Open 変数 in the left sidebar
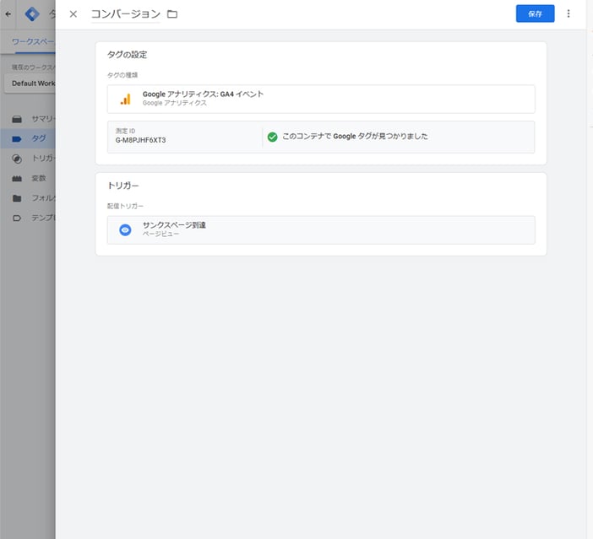Screen dimensions: 593x539 point(28,178)
